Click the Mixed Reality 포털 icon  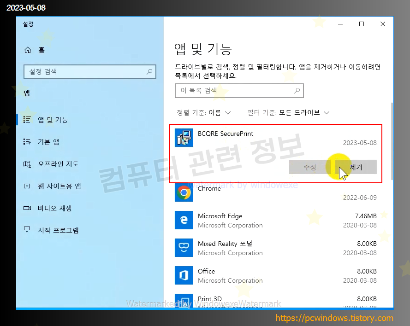[184, 248]
